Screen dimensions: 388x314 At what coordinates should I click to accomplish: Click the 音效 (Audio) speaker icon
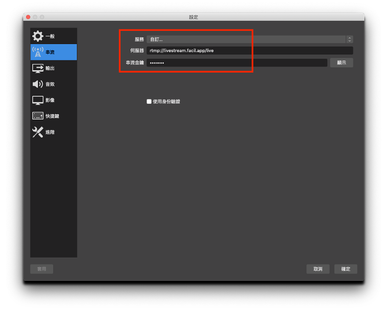pos(37,84)
